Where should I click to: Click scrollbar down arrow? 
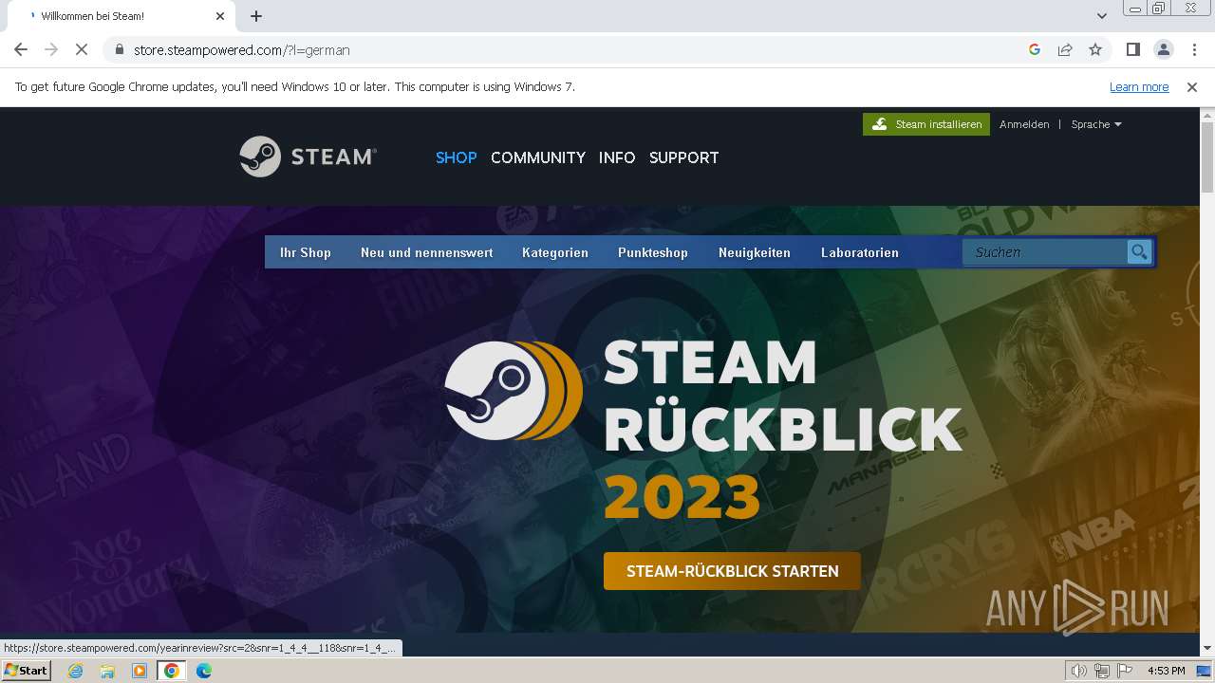pos(1207,648)
